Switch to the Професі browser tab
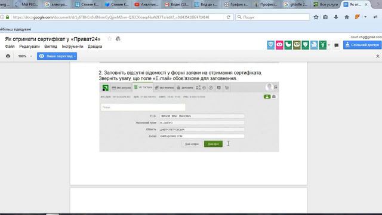The image size is (382, 215). tap(266, 4)
